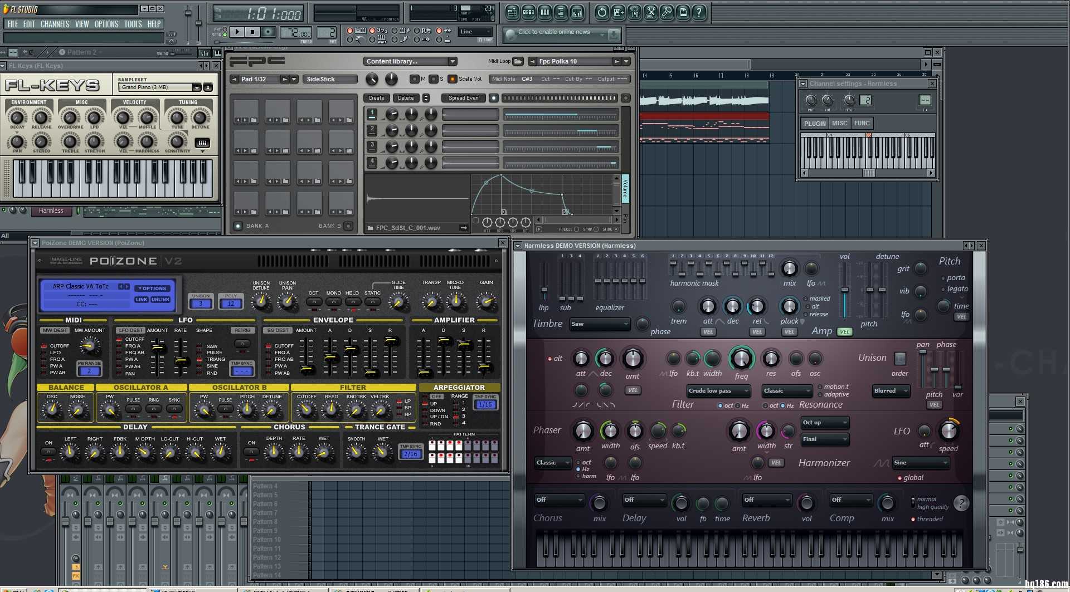Image resolution: width=1070 pixels, height=592 pixels.
Task: Open the piano roll window icon
Action: pyautogui.click(x=544, y=12)
